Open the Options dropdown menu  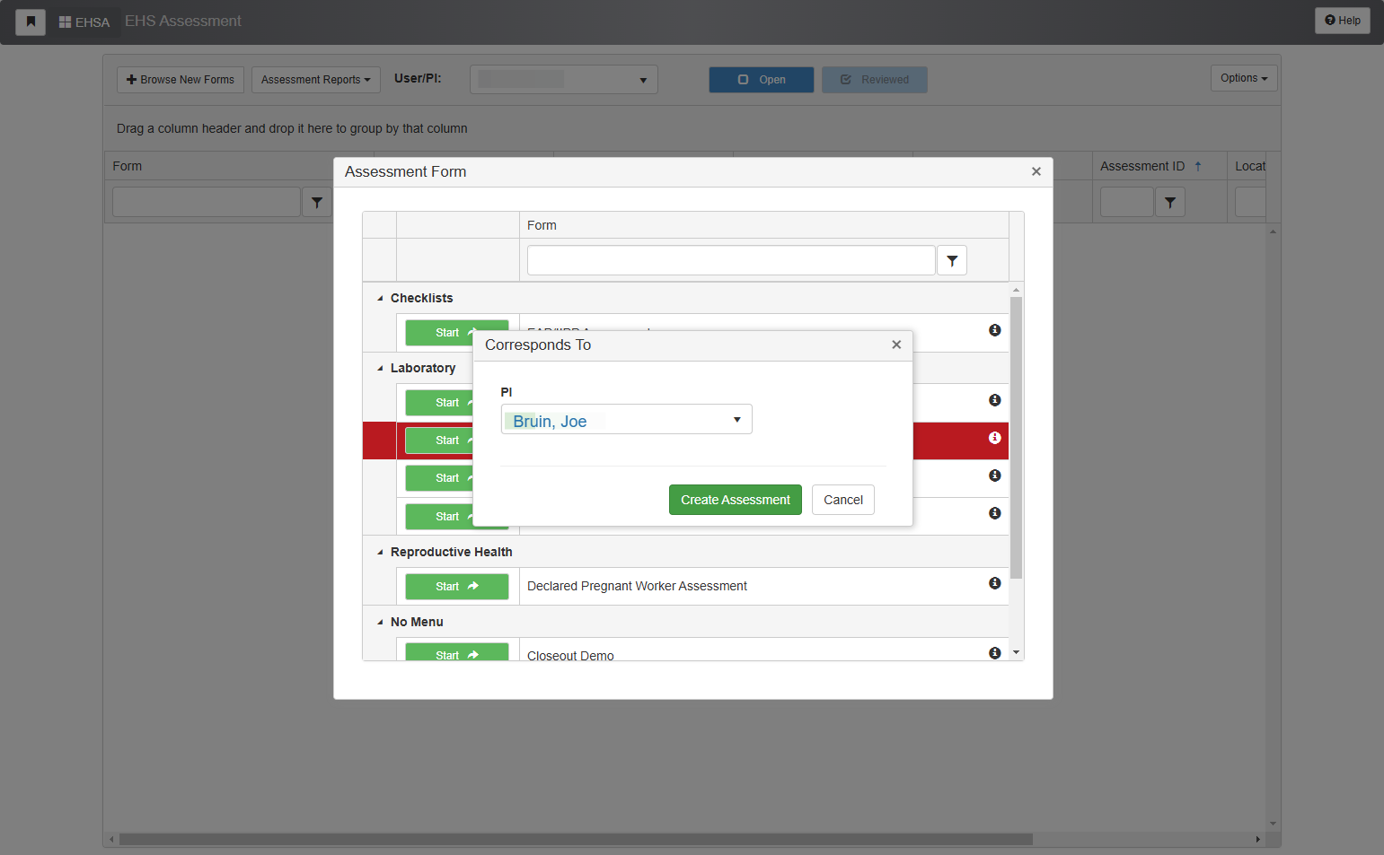coord(1244,78)
